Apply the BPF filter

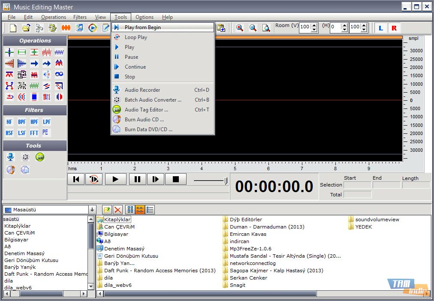point(22,122)
